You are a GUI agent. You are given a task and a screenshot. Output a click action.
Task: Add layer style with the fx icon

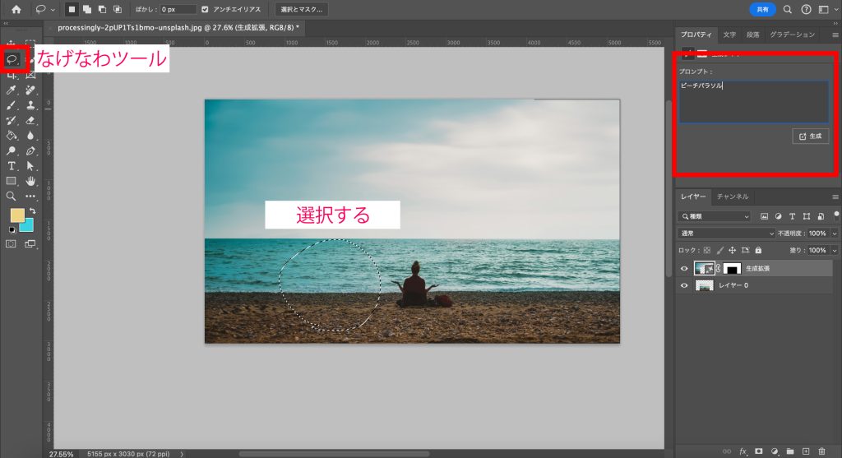[x=743, y=451]
